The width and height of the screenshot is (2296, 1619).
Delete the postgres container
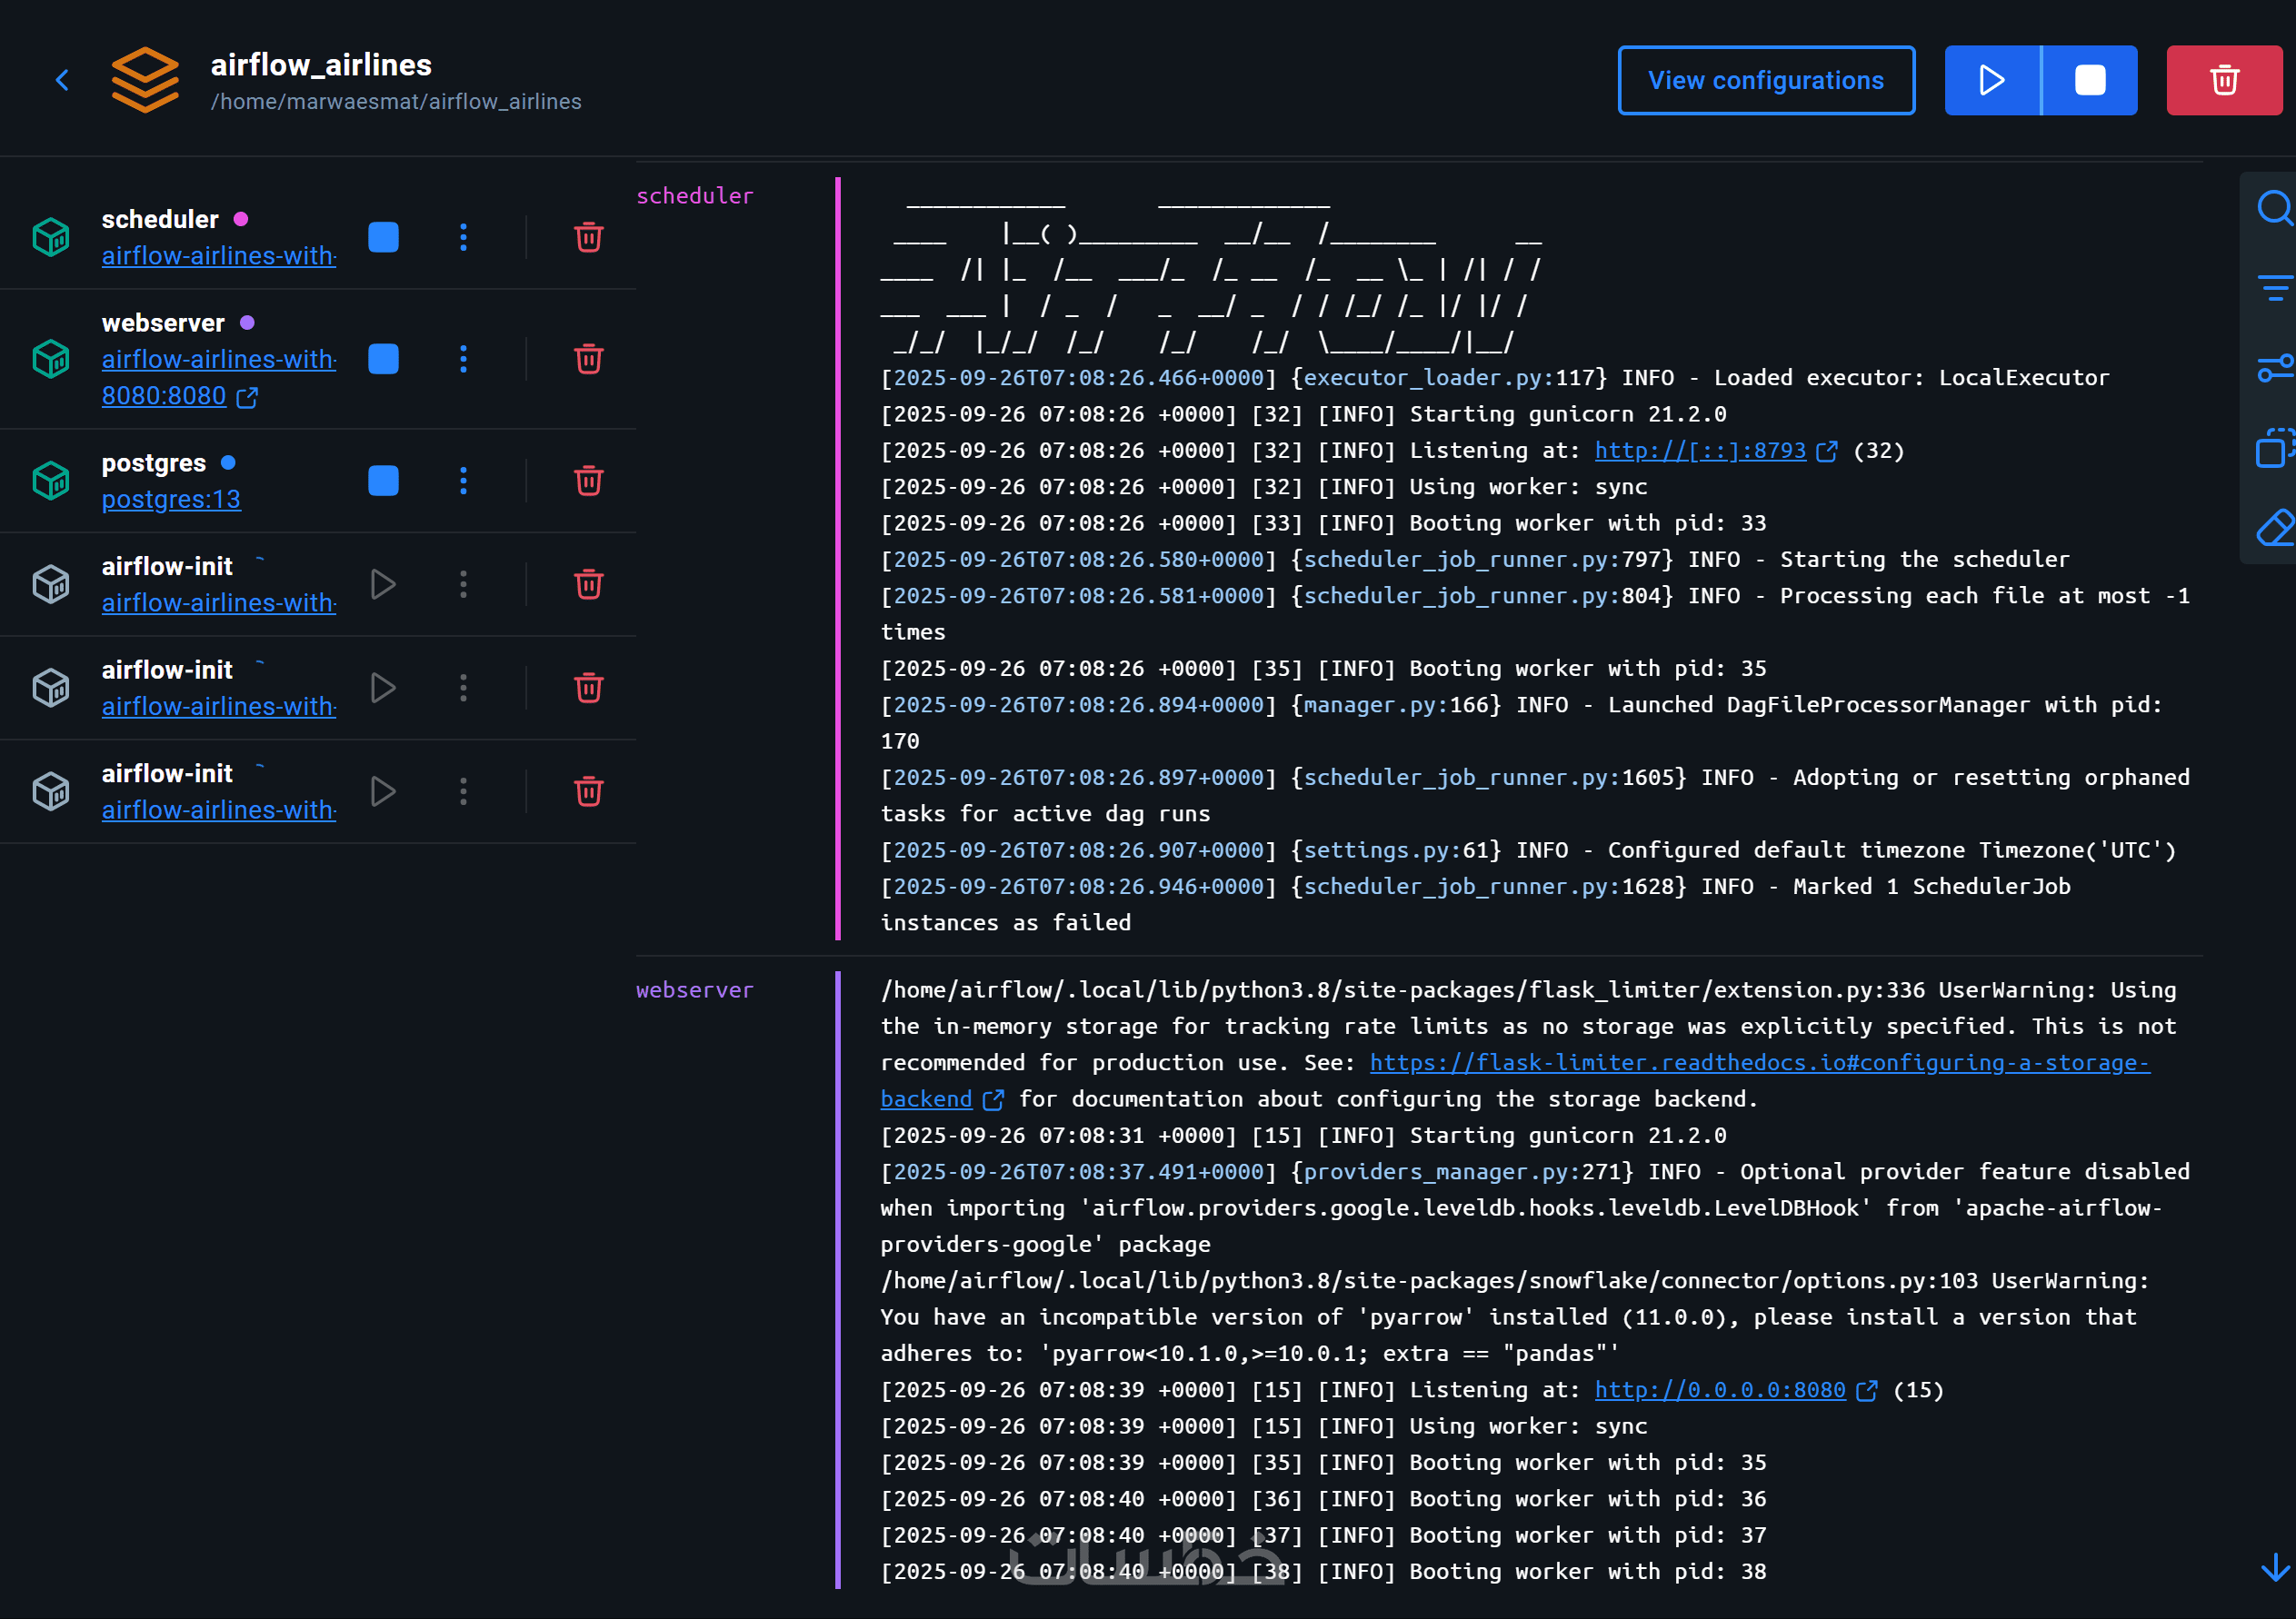click(x=588, y=481)
